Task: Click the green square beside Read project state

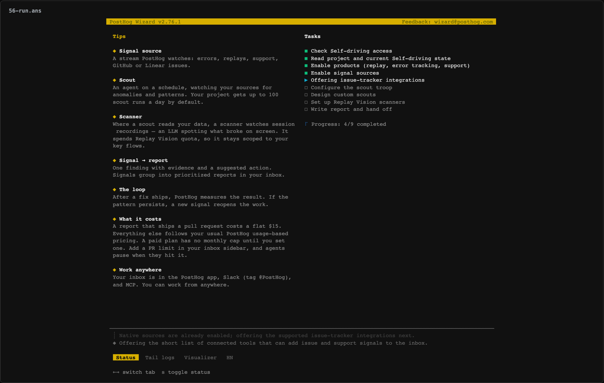Action: point(306,59)
